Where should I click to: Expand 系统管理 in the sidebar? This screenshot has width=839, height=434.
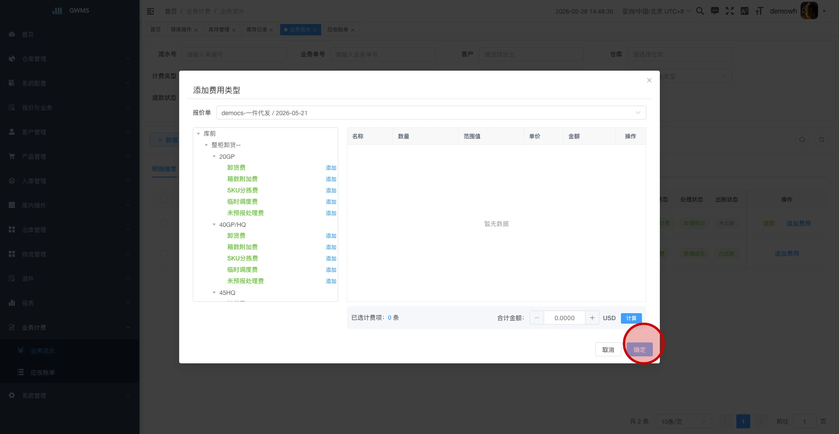click(70, 396)
